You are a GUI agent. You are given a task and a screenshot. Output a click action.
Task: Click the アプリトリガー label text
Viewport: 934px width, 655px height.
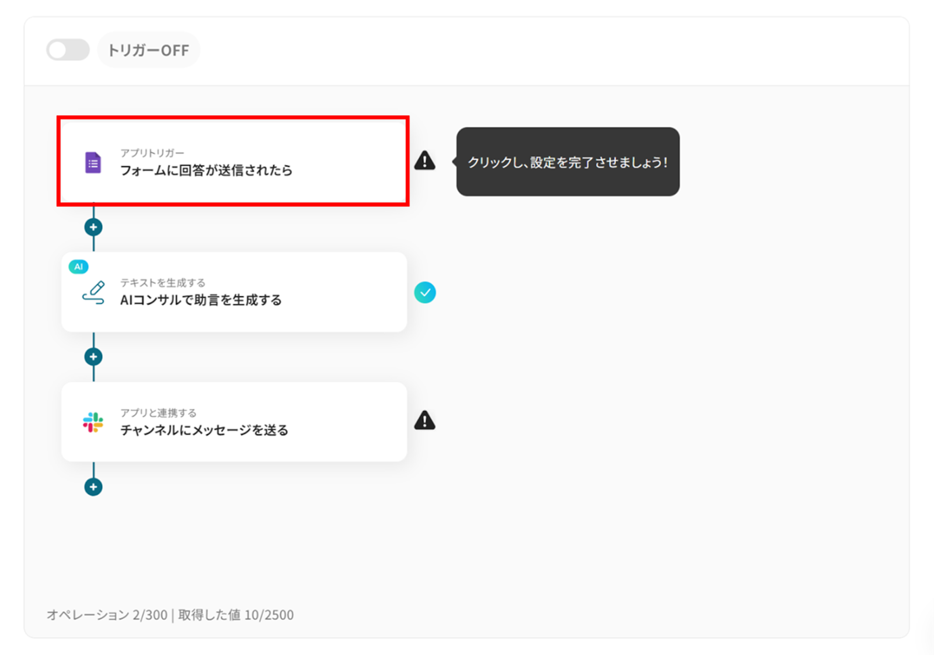click(152, 153)
